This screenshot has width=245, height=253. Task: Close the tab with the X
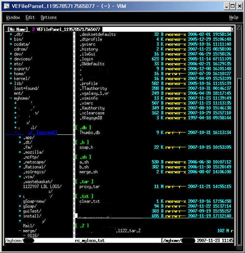(x=232, y=30)
